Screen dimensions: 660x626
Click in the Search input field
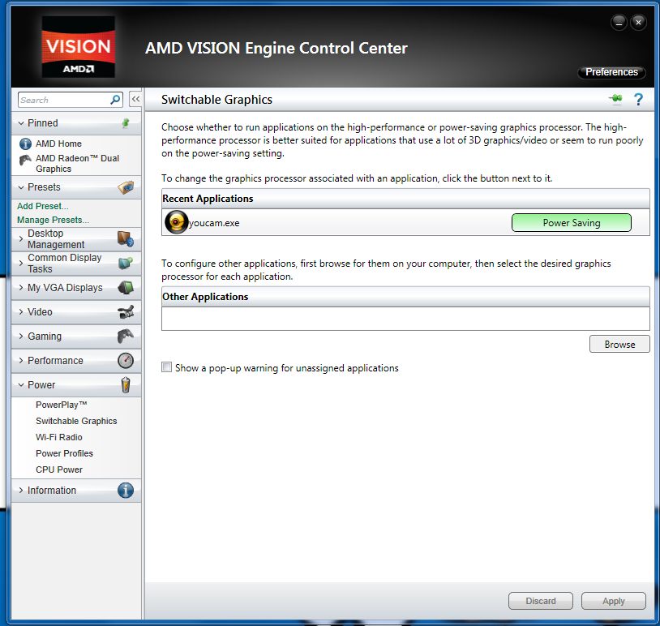coord(64,100)
